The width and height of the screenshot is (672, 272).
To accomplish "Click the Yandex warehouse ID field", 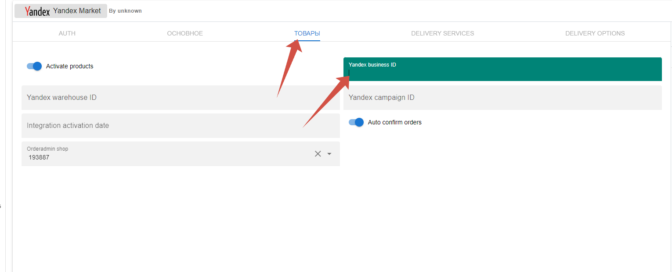I will click(x=181, y=98).
